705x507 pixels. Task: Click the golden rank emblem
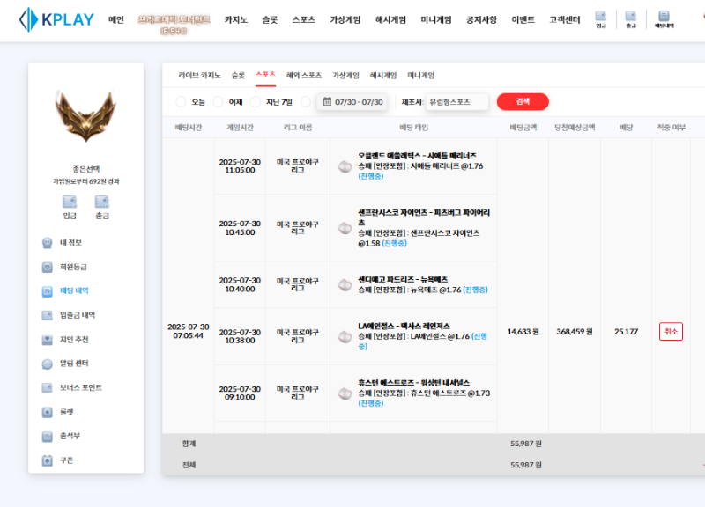85,116
